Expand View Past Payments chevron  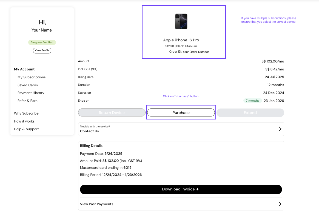tap(280, 204)
